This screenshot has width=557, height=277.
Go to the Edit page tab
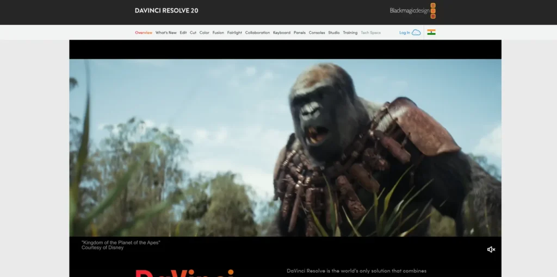coord(183,33)
